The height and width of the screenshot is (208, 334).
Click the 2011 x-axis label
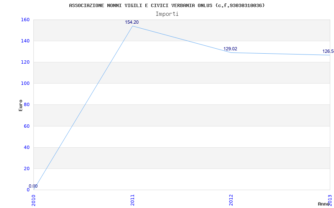coord(132,200)
